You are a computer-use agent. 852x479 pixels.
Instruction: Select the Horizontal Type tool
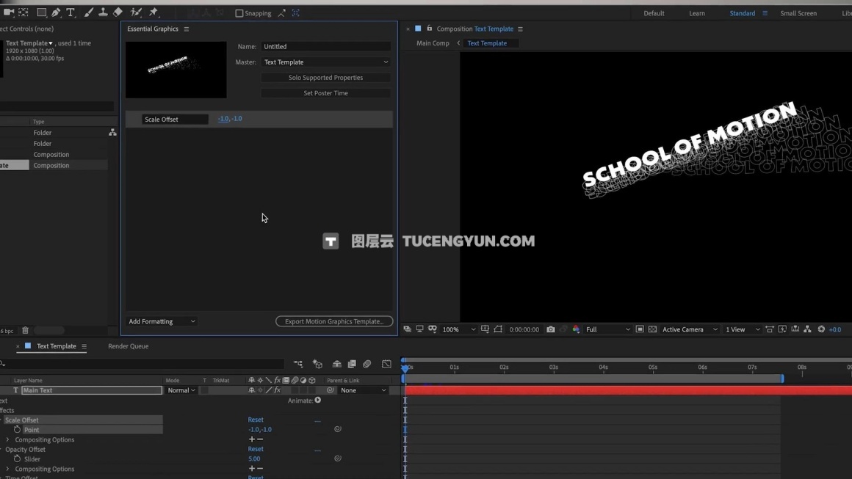point(71,12)
